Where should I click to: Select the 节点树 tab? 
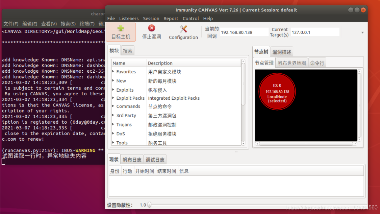(x=261, y=52)
